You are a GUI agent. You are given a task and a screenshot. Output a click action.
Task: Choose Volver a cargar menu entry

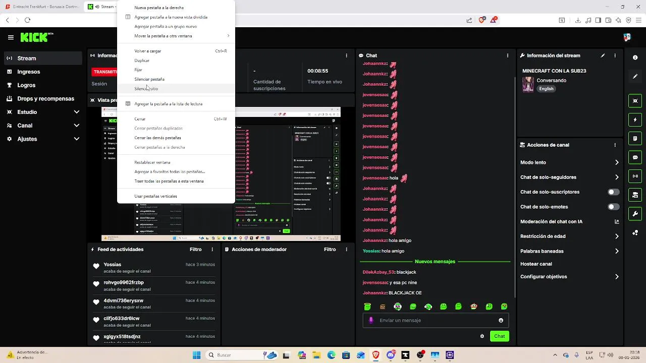[176, 51]
